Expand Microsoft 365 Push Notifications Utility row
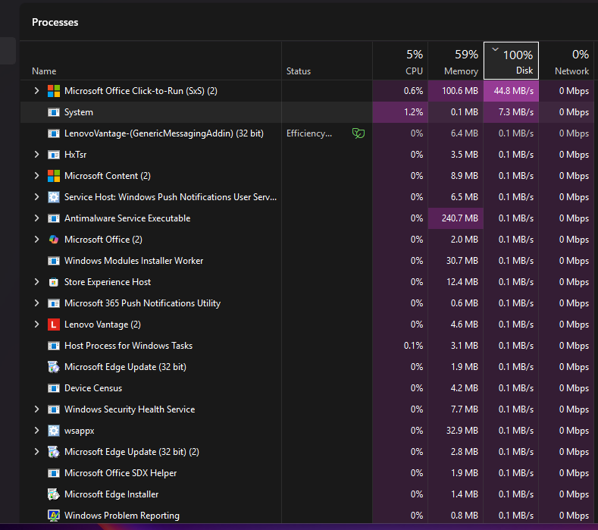Screen dimensions: 598x530 click(x=36, y=303)
